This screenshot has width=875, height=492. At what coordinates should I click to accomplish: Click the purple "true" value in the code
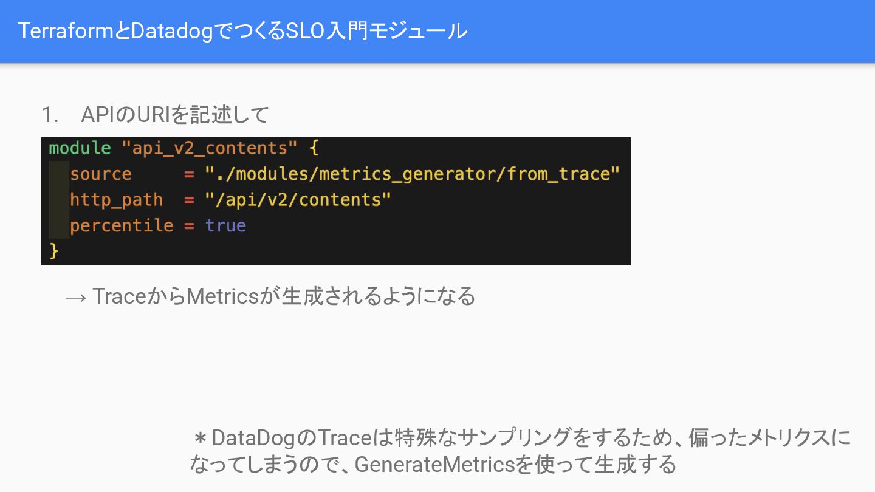pyautogui.click(x=225, y=226)
